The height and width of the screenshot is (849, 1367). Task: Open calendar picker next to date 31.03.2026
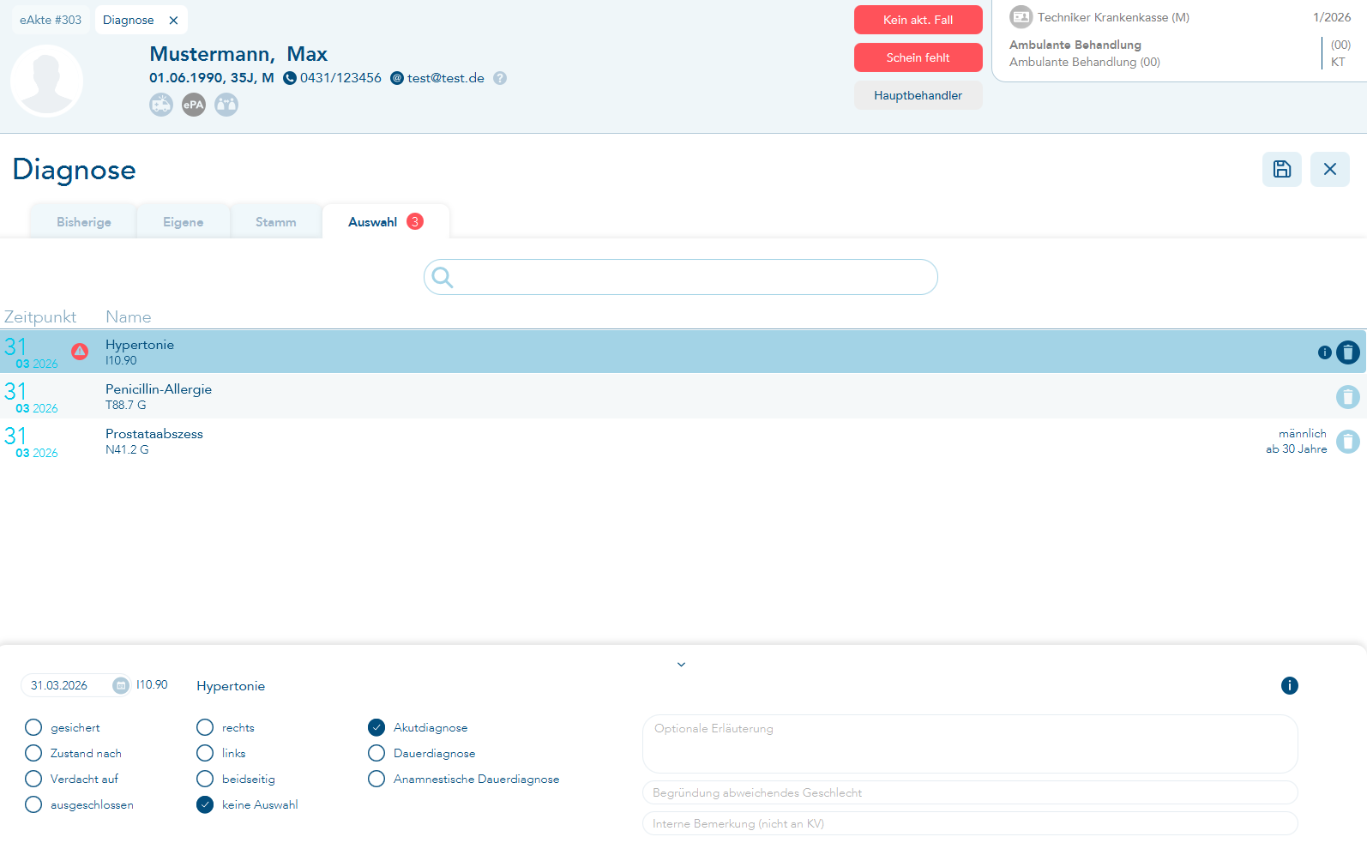pos(121,685)
